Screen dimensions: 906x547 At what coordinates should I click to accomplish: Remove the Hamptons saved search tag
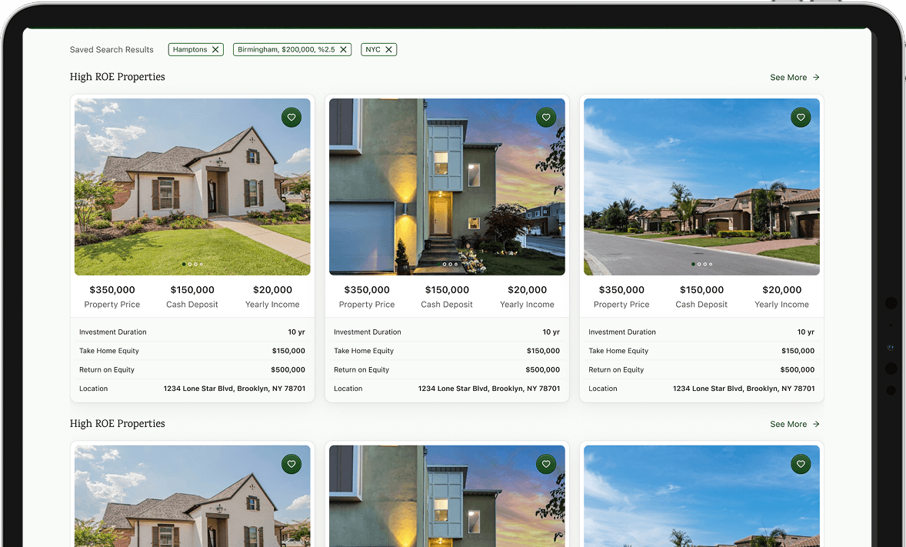[x=215, y=50]
